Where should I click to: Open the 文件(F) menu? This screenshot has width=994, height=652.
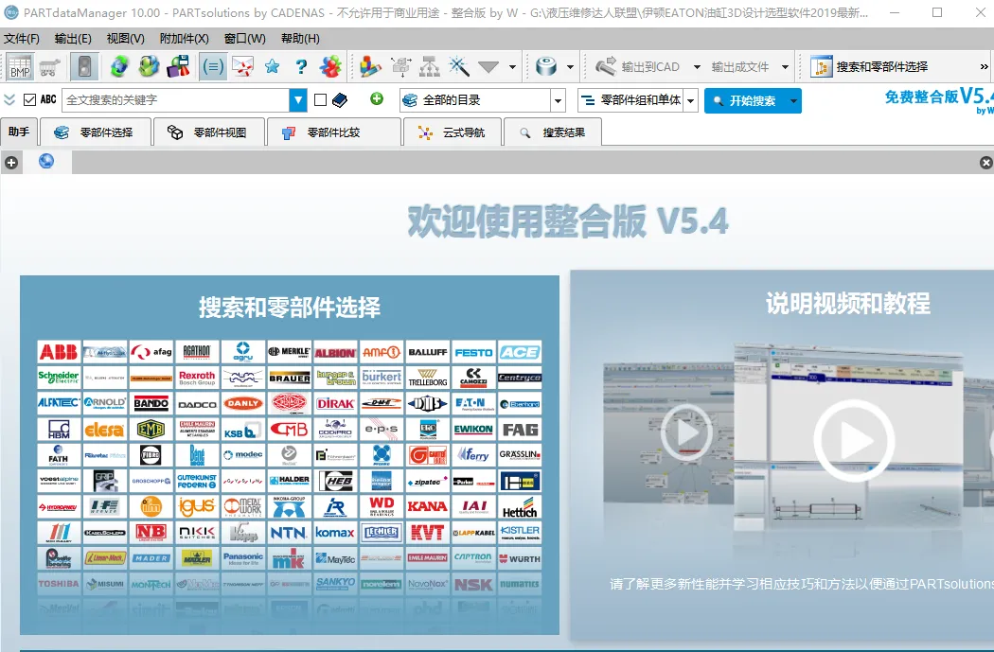pyautogui.click(x=22, y=39)
